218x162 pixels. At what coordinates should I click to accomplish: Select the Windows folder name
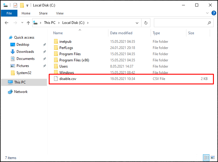66,72
